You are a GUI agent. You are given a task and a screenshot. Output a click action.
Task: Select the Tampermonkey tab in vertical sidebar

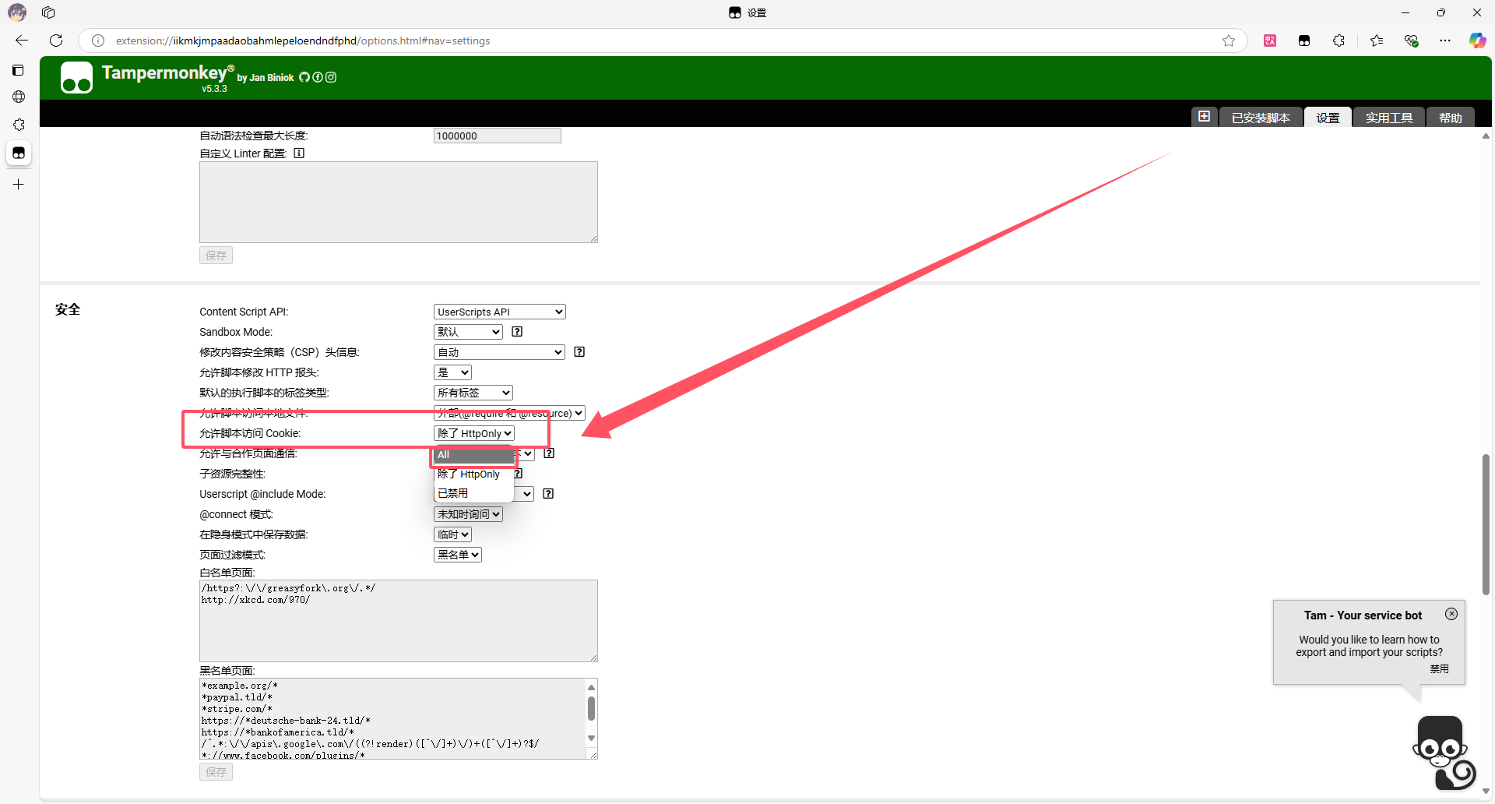(19, 153)
